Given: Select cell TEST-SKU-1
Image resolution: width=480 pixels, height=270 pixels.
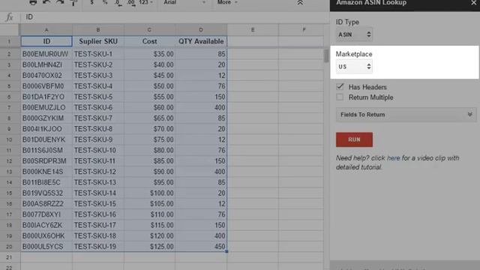Looking at the screenshot, I should click(98, 54).
